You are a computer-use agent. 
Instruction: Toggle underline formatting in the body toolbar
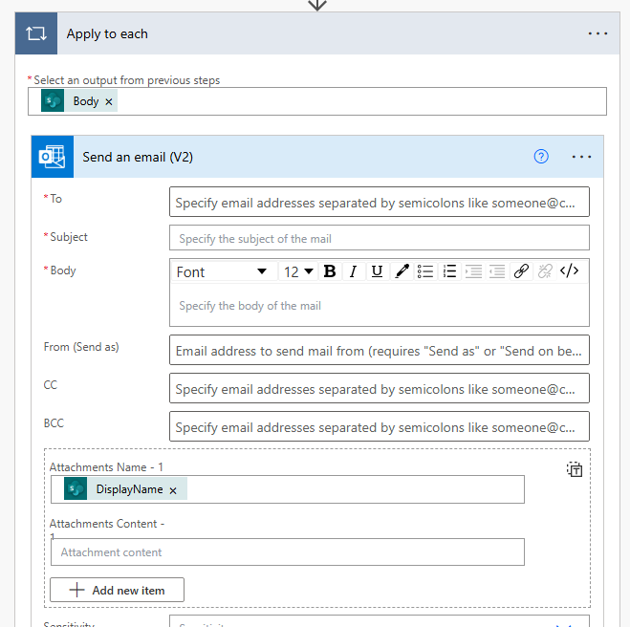pyautogui.click(x=377, y=271)
